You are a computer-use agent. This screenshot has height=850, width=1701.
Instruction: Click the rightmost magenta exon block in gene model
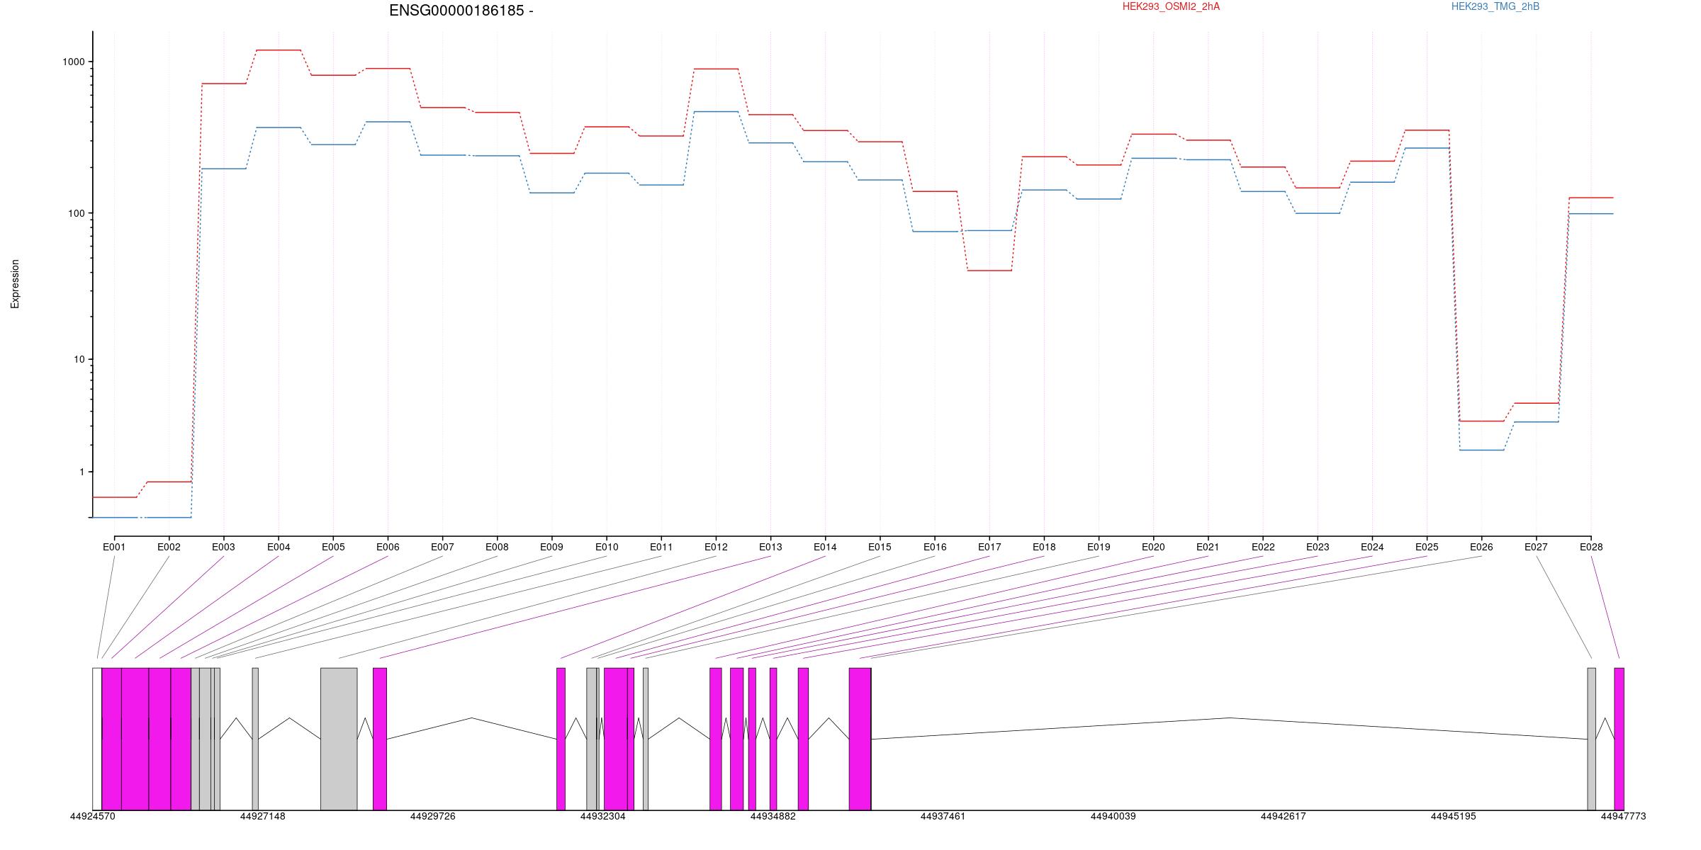pos(1619,739)
